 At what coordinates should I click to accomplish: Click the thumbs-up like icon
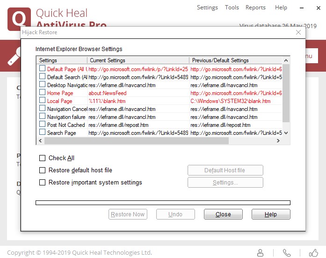click(313, 253)
